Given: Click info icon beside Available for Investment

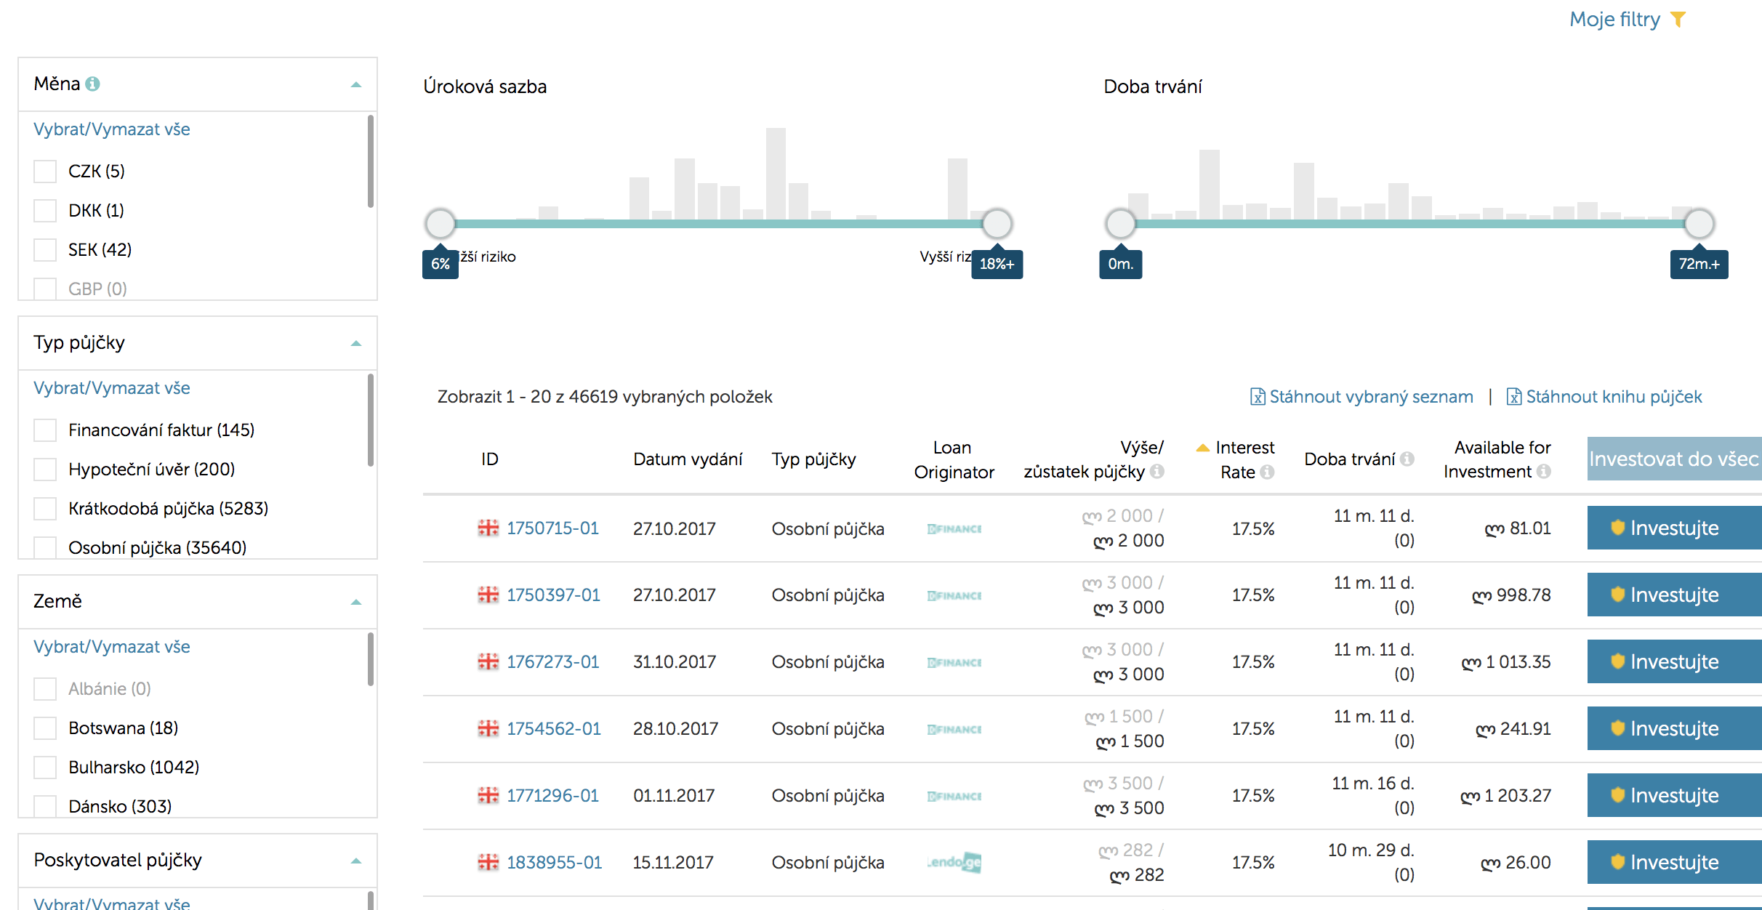Looking at the screenshot, I should pyautogui.click(x=1544, y=471).
